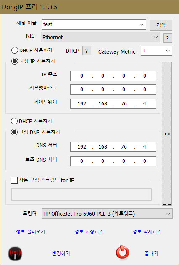Click the 정보 저장하기 link
Screen dimensions: 179x265
(x=89, y=231)
